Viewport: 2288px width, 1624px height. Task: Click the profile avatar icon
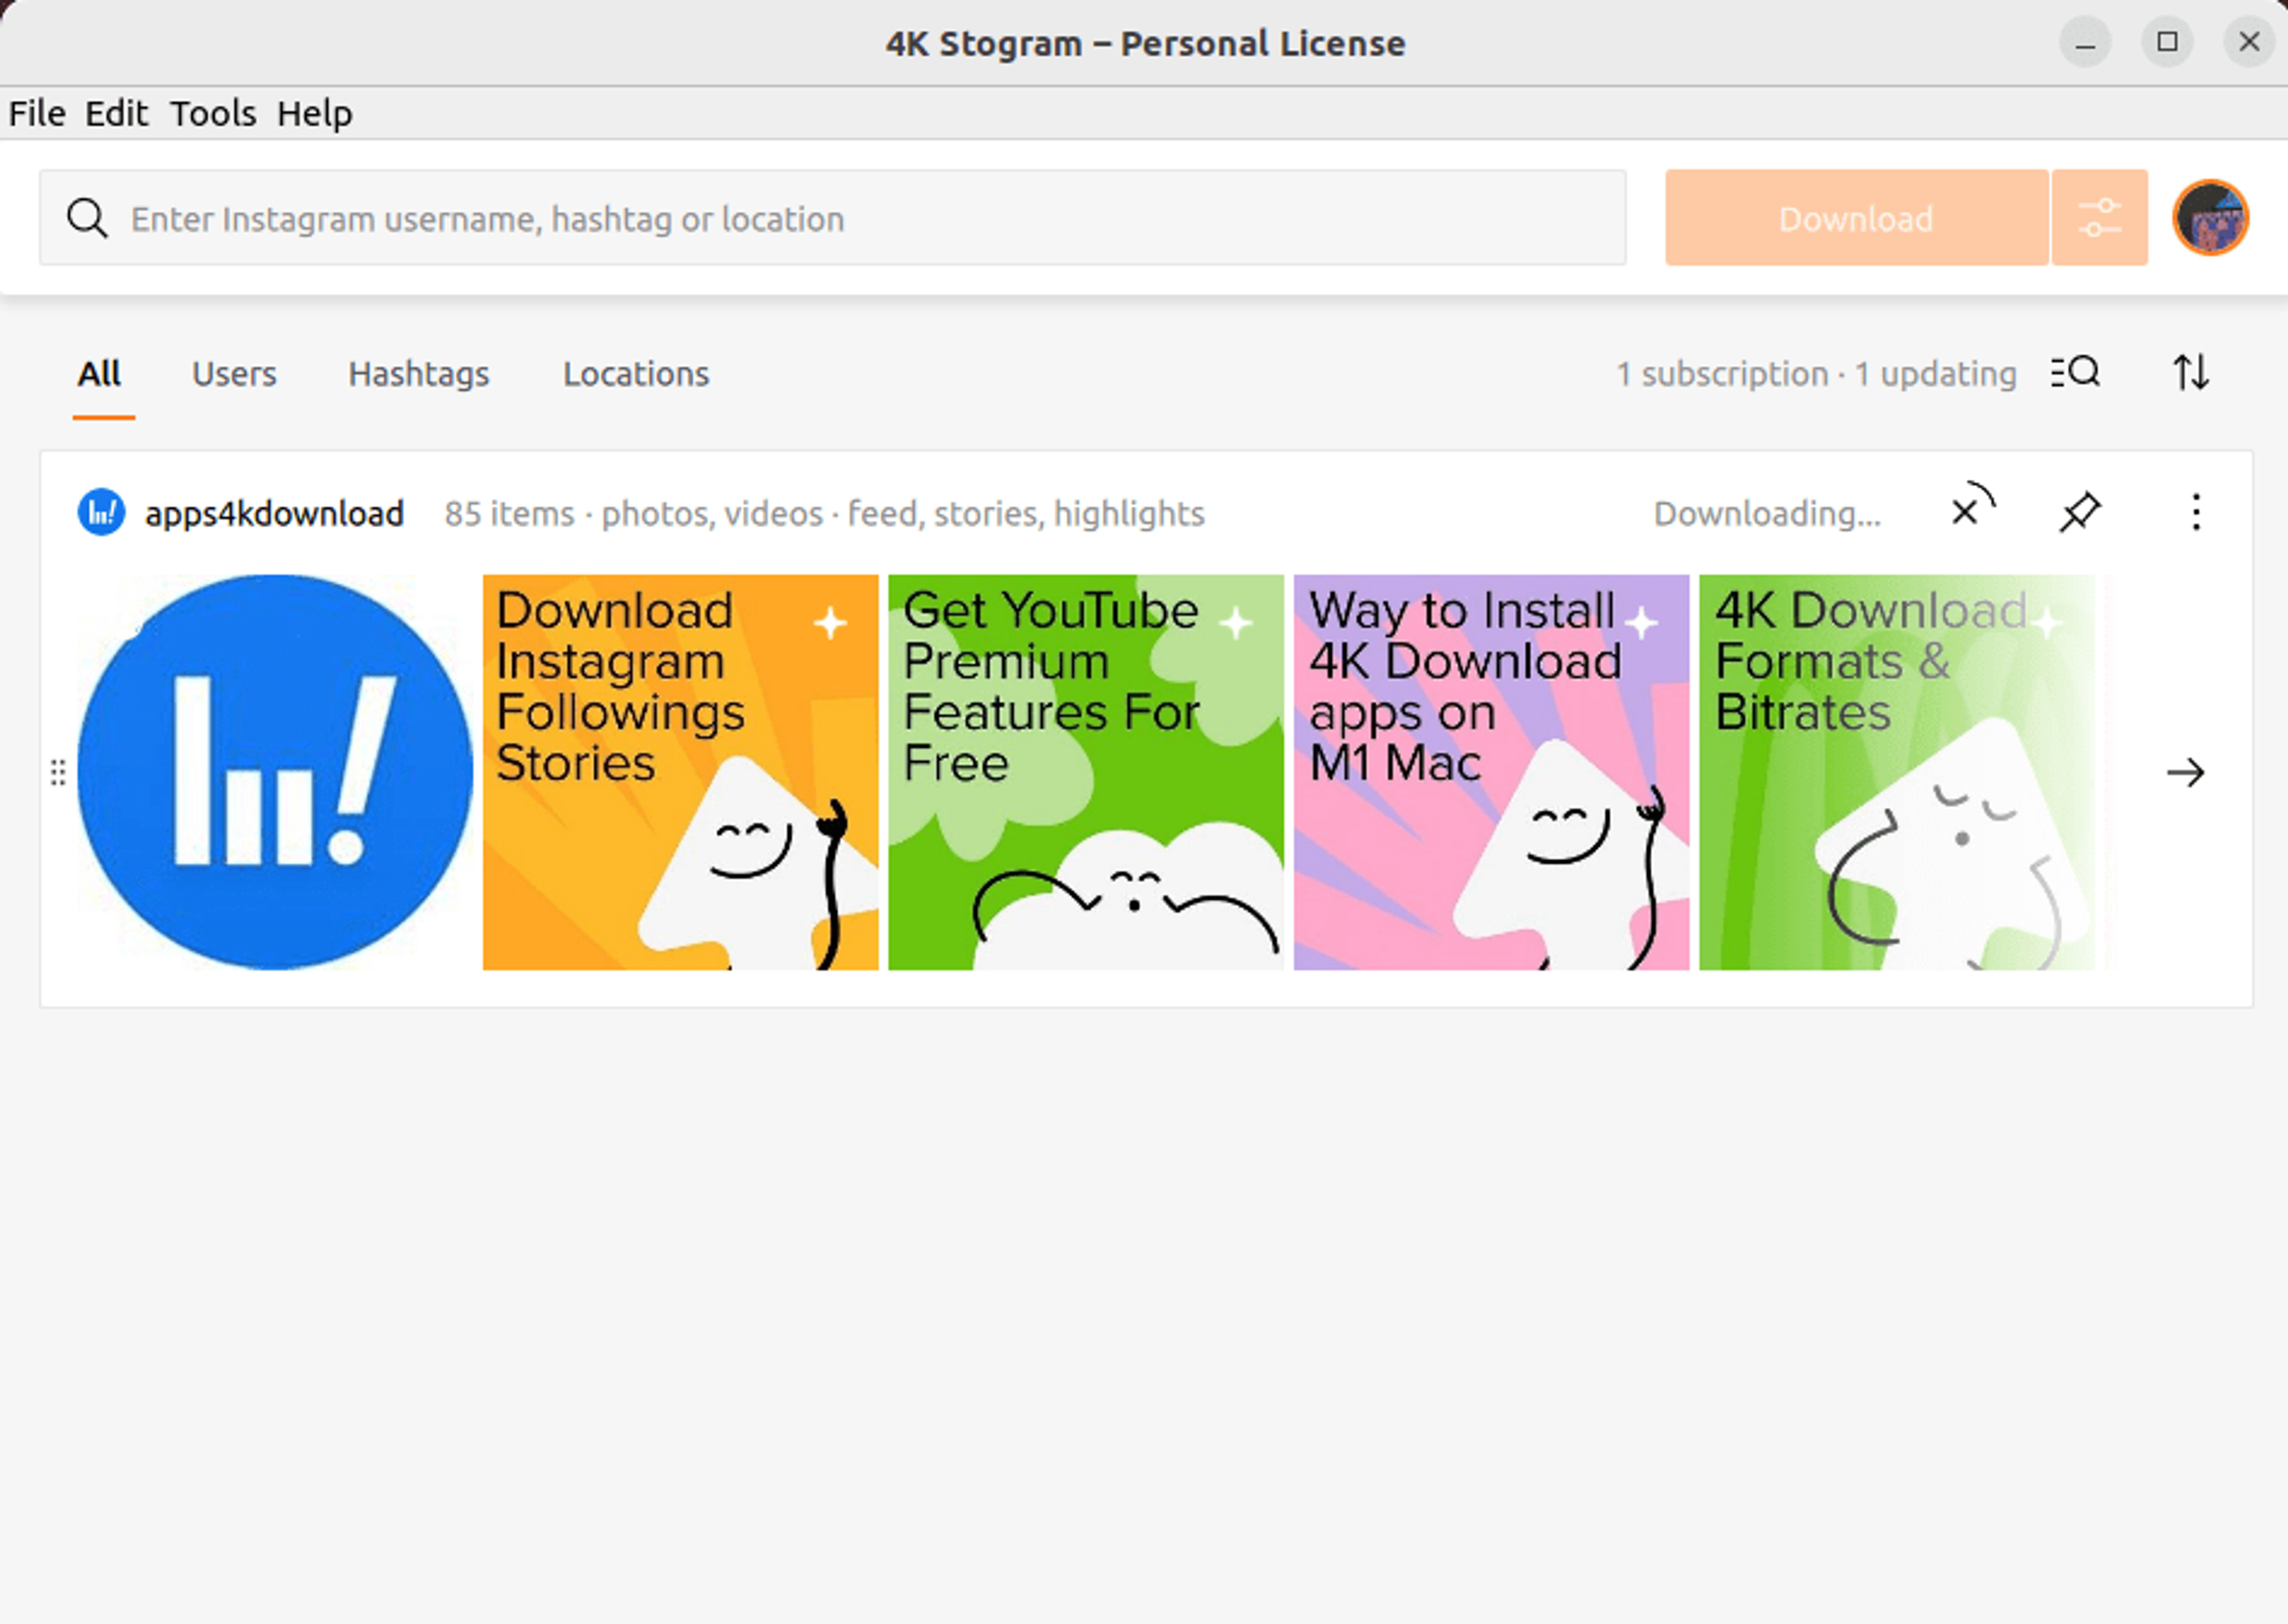pos(2210,218)
